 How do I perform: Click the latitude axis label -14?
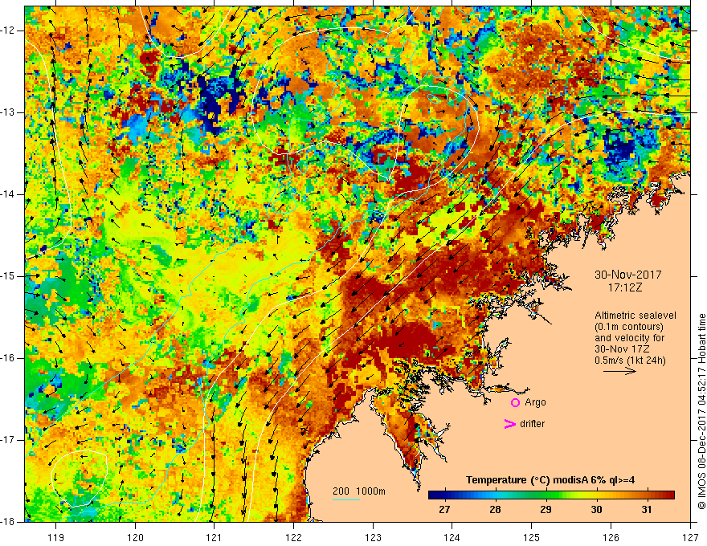(x=9, y=194)
